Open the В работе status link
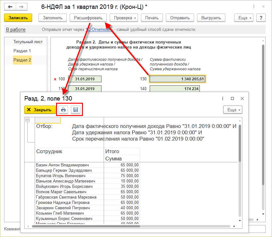Screen dimensions: 272x237 [16, 30]
